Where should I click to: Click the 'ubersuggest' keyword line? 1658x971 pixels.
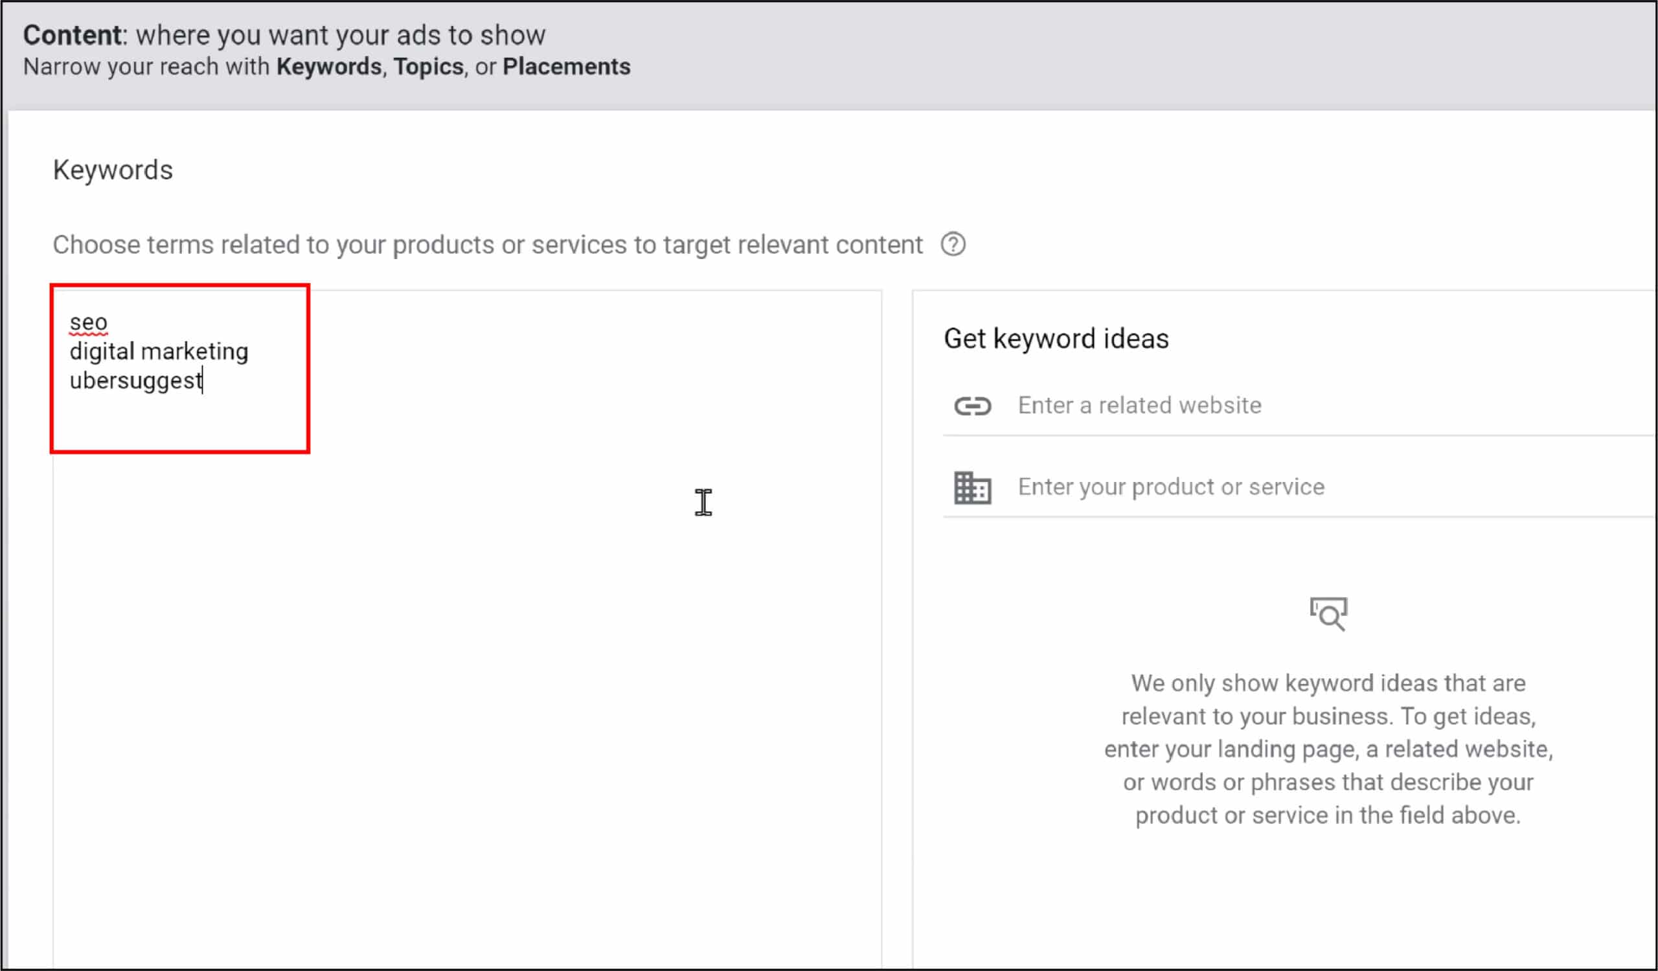point(135,380)
